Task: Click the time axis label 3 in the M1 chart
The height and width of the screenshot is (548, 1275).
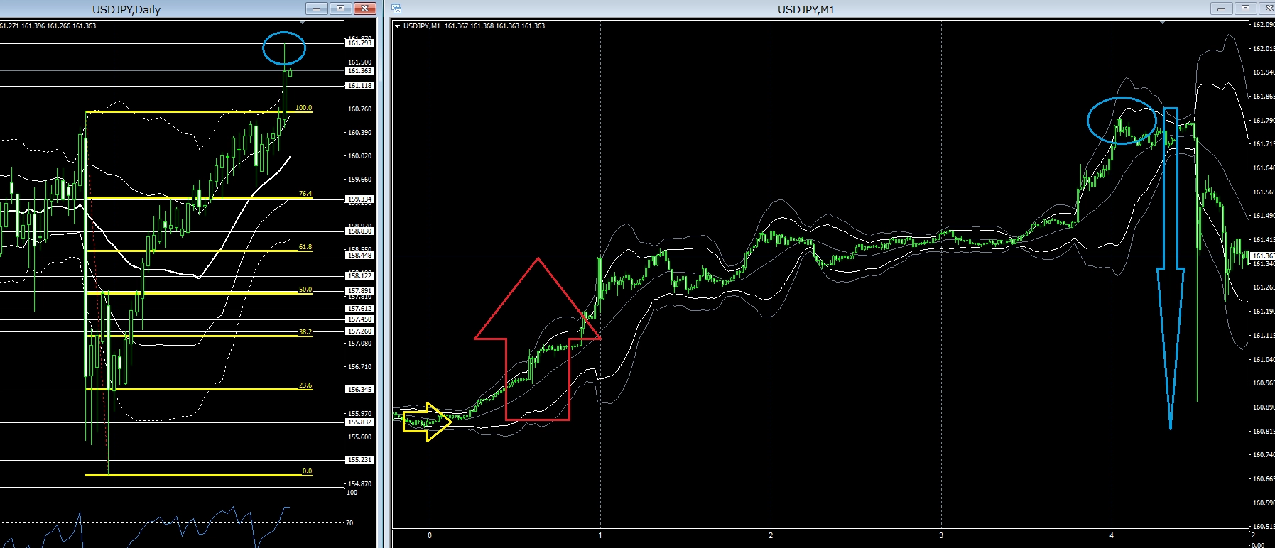Action: 941,535
